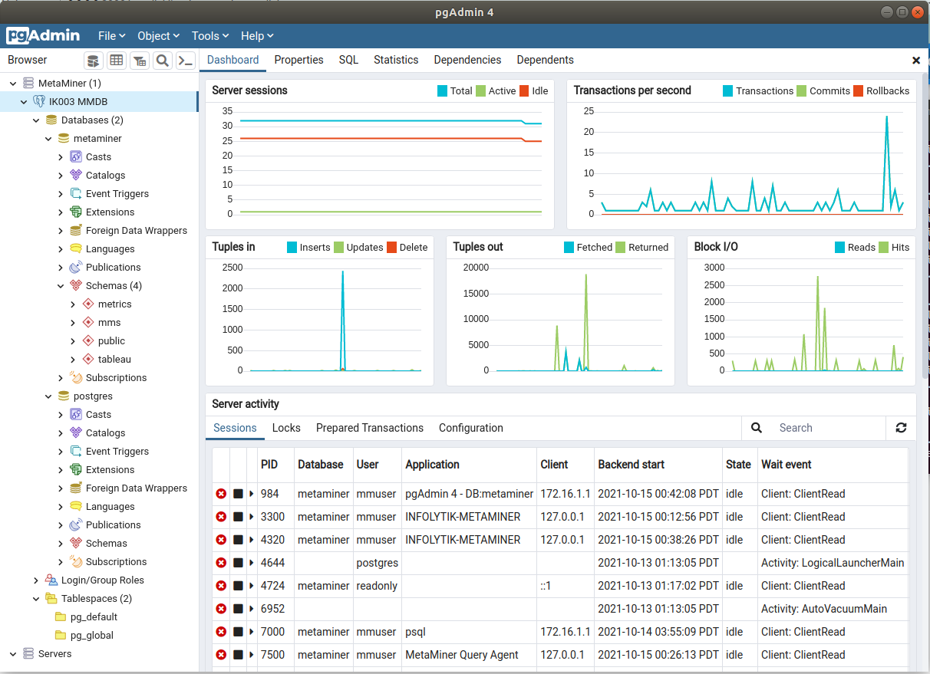Viewport: 930px width, 674px height.
Task: Expand the Login/Group Roles node
Action: (x=36, y=580)
